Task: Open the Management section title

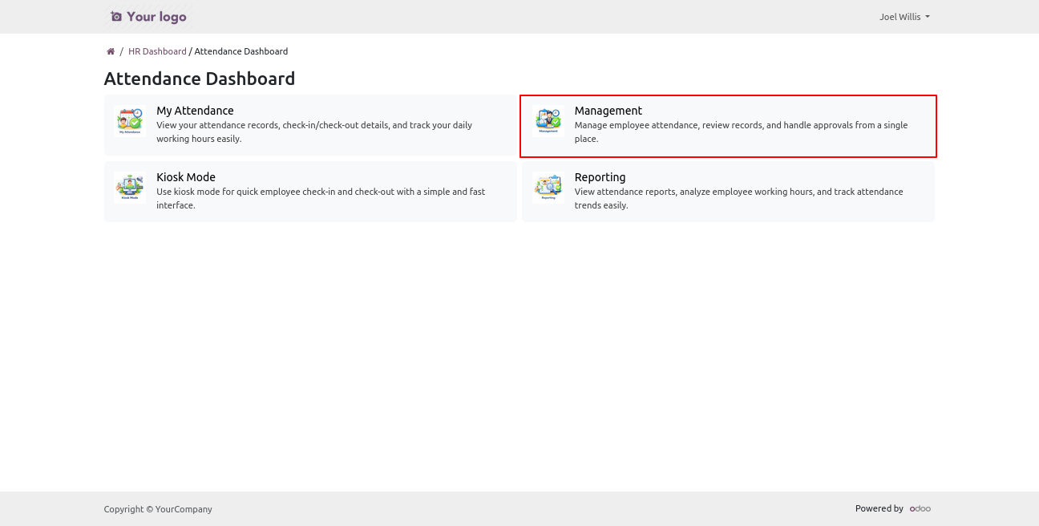Action: [x=608, y=111]
